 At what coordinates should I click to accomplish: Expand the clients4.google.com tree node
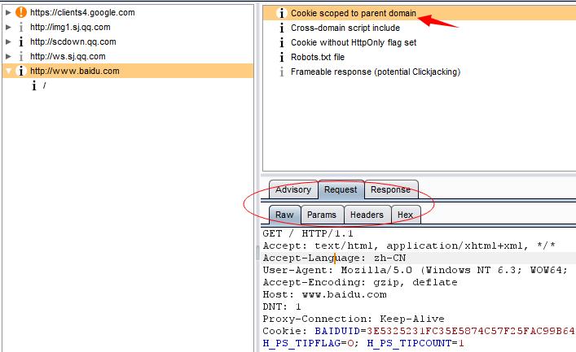coord(8,12)
